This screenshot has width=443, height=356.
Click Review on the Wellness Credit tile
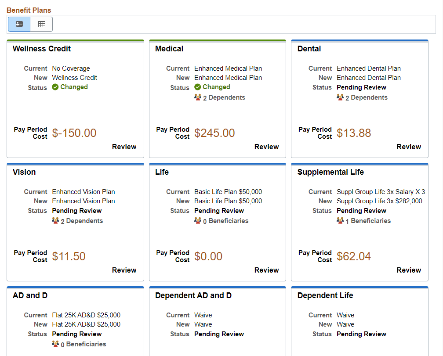pos(124,147)
